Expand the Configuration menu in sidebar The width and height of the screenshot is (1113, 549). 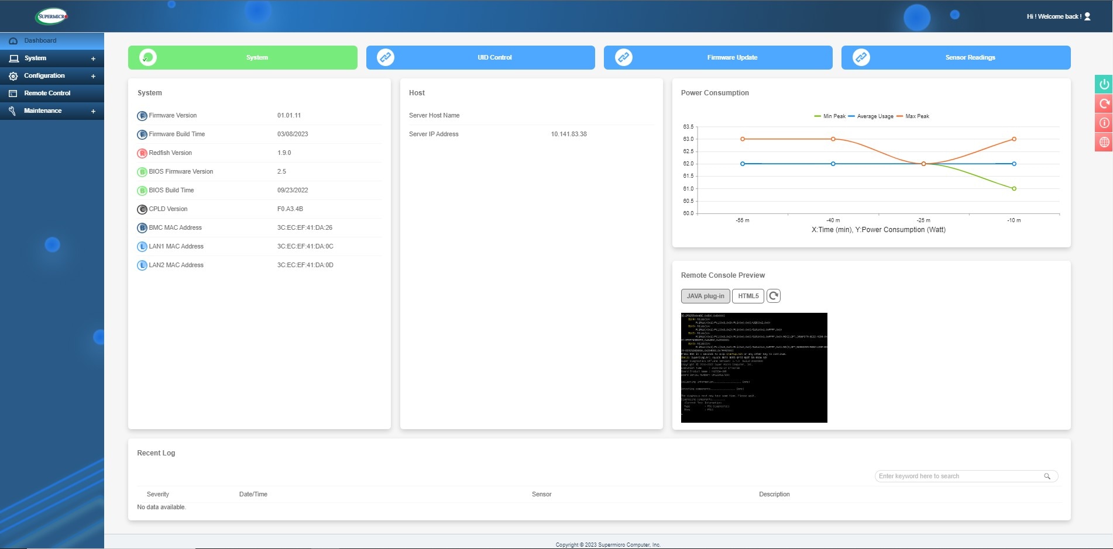click(93, 75)
